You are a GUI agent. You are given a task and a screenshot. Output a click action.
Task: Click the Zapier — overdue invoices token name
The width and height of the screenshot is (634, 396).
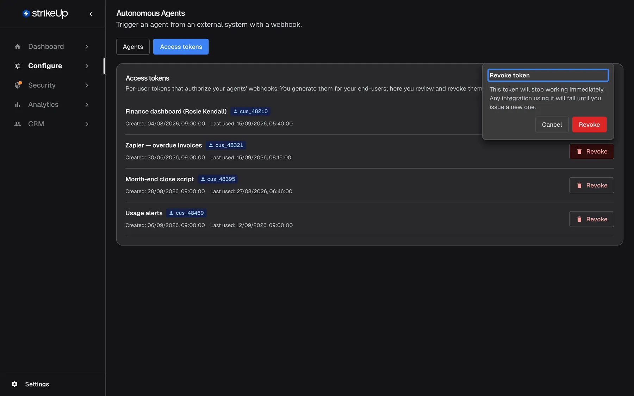(x=164, y=145)
